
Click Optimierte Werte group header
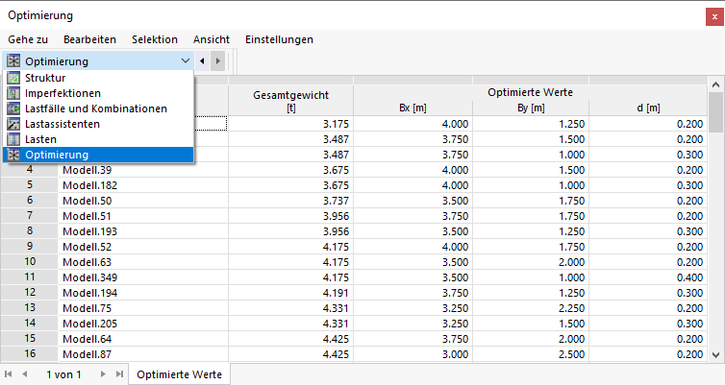[x=531, y=92]
